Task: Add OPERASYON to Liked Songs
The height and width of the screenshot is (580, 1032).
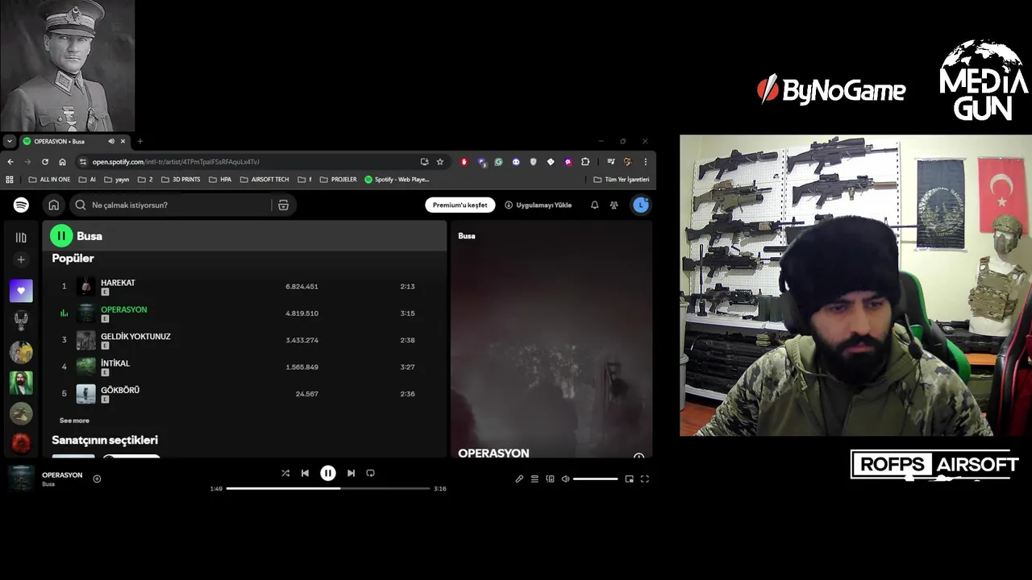Action: [97, 478]
